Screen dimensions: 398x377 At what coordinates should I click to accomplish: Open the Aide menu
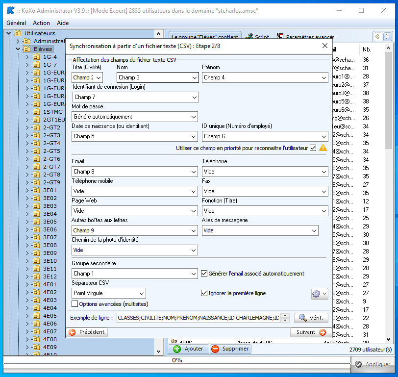pos(63,23)
